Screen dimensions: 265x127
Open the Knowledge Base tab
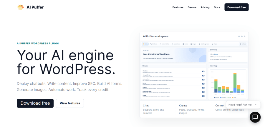(x=204, y=44)
